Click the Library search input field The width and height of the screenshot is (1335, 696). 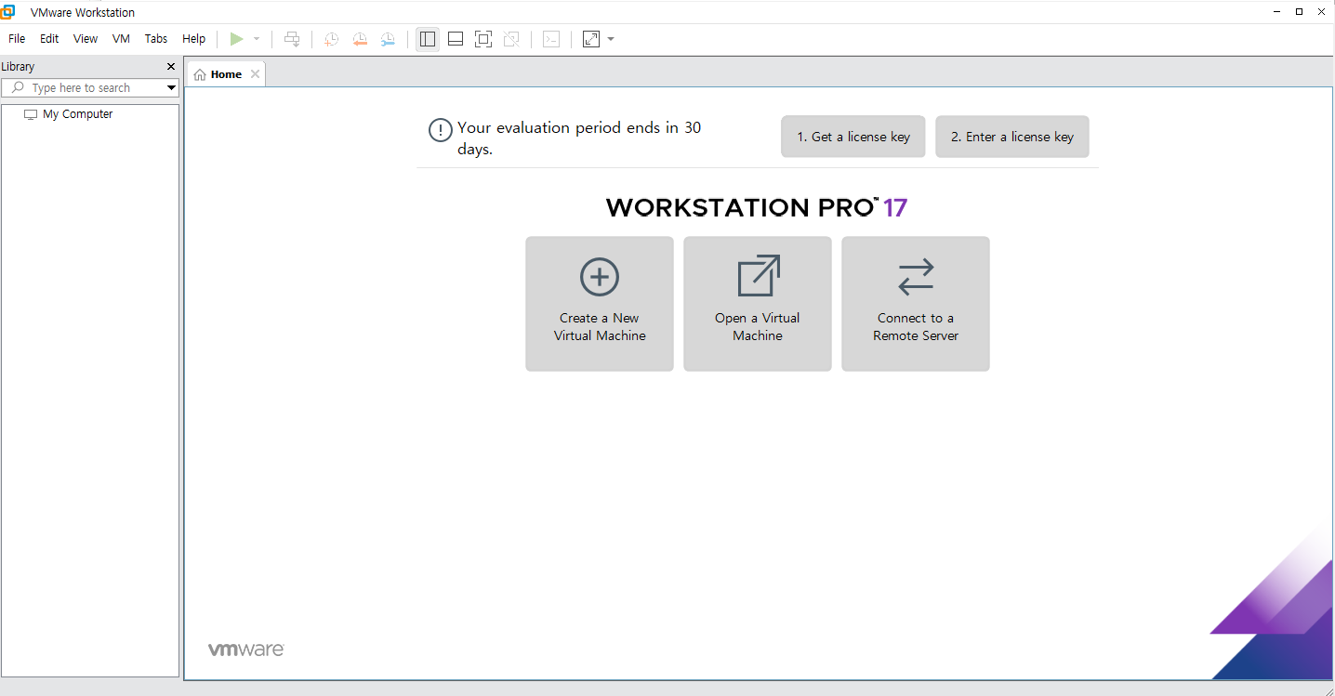(88, 88)
